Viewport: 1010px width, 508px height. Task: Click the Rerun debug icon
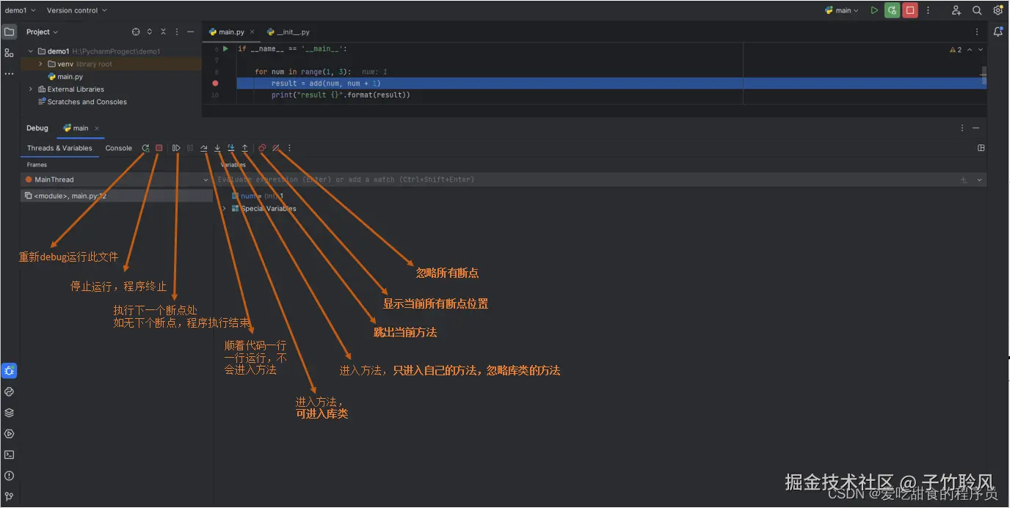click(145, 148)
